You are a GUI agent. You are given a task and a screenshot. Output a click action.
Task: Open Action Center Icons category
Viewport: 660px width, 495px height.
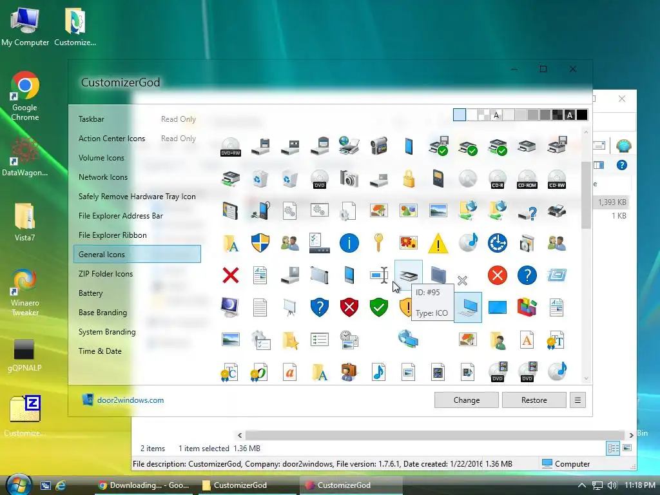click(x=112, y=139)
